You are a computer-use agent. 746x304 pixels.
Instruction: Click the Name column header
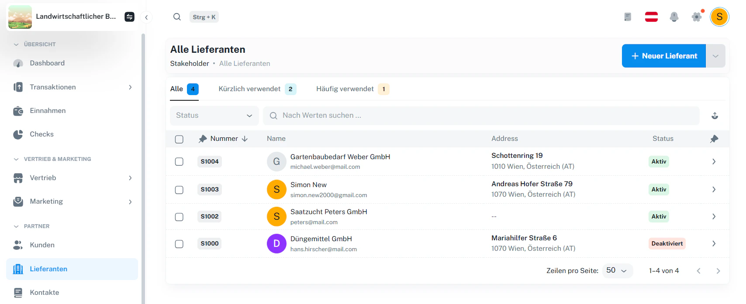click(276, 139)
